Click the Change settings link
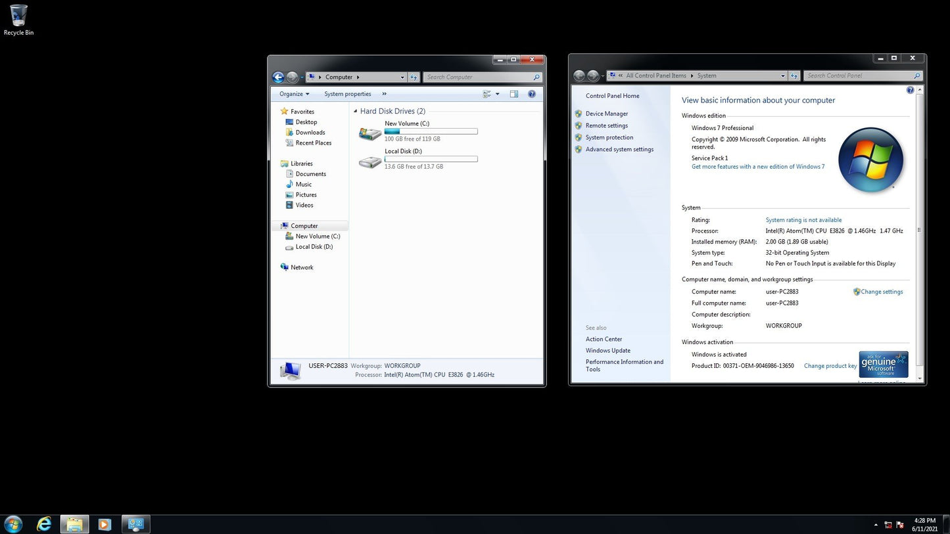Screen dimensions: 950x534 (882, 292)
